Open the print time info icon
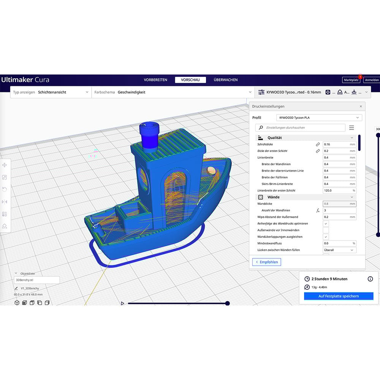 370,279
